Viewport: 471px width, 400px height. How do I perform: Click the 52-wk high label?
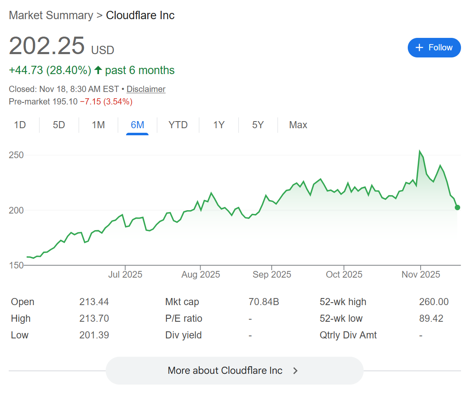343,302
